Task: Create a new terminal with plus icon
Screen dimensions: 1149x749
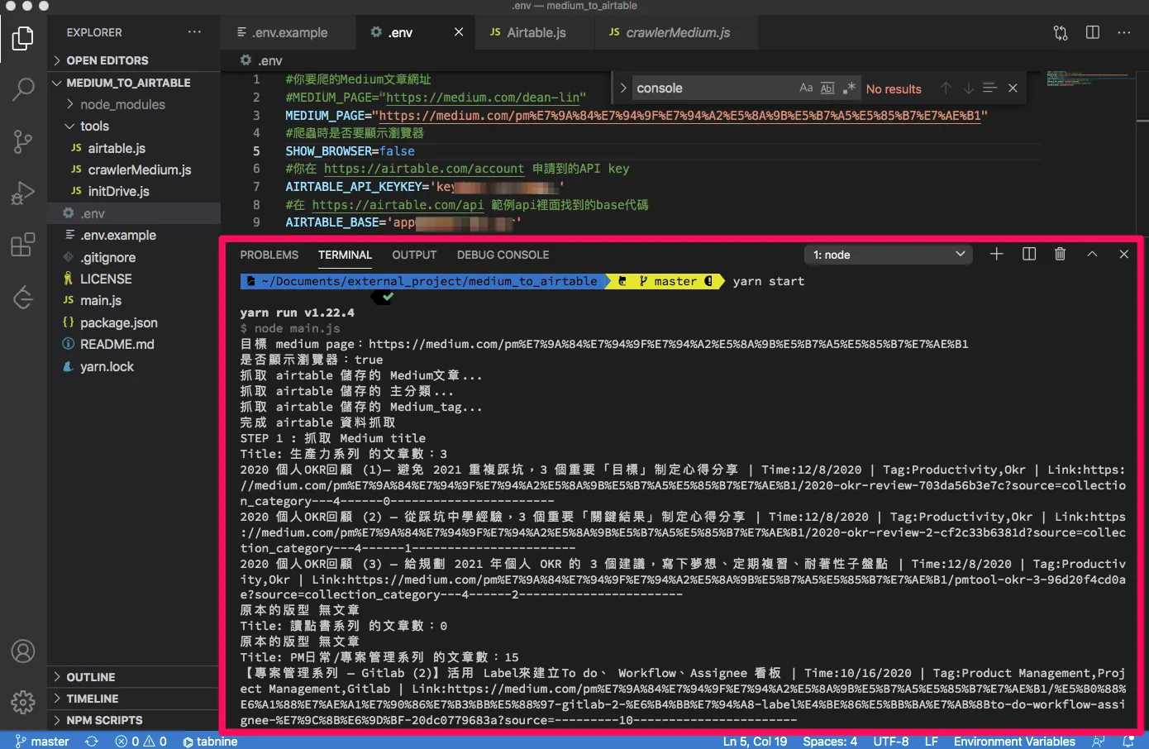Action: pos(997,255)
